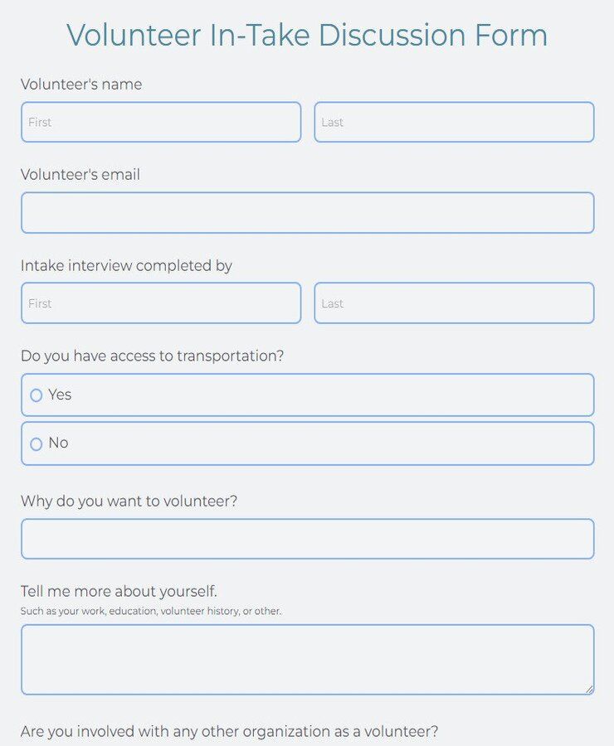614x746 pixels.
Task: Click the Volunteer's name label
Action: pos(80,84)
